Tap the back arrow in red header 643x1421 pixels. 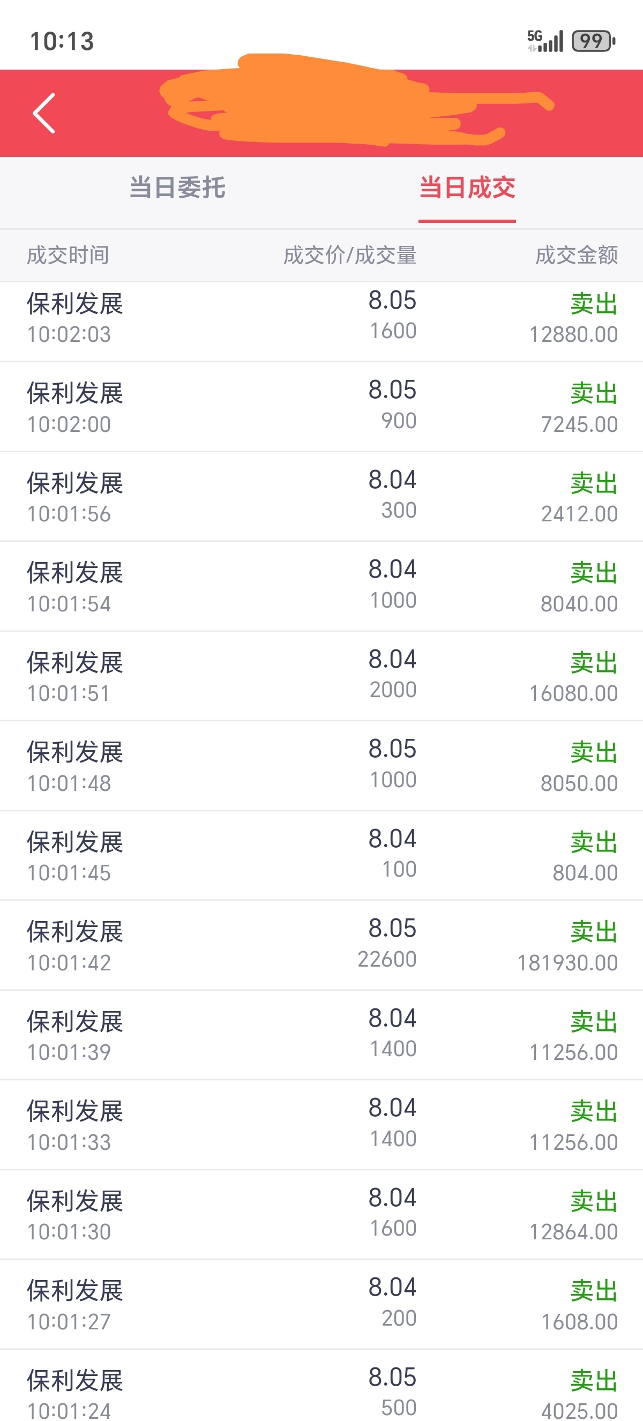(x=44, y=113)
